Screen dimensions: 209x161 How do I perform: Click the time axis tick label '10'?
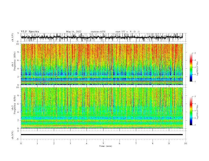coord(186,143)
